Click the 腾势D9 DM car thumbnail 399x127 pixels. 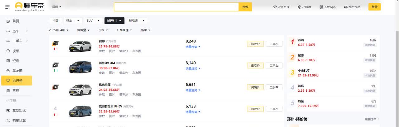[80, 68]
